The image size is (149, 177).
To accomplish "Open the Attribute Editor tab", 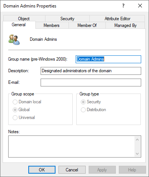I will tap(117, 19).
